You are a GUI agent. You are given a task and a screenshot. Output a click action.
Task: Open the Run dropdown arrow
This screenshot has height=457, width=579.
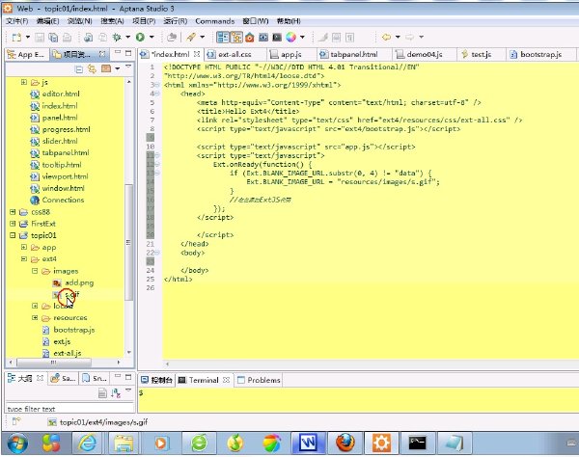point(152,38)
